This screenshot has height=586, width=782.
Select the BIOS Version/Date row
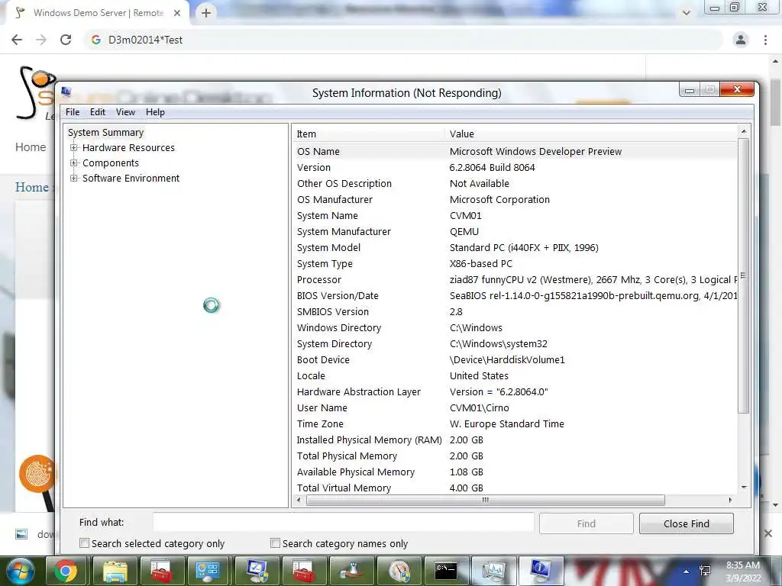pyautogui.click(x=515, y=295)
